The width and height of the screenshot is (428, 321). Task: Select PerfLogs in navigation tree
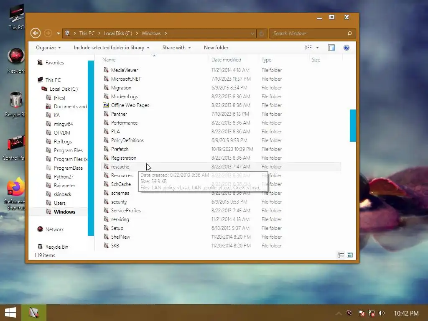click(x=63, y=141)
